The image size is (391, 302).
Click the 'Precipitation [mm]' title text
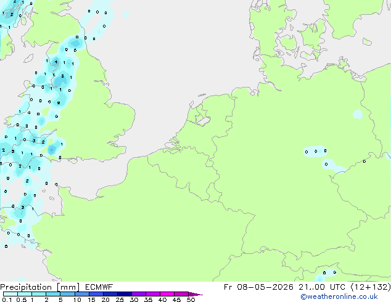pos(39,287)
